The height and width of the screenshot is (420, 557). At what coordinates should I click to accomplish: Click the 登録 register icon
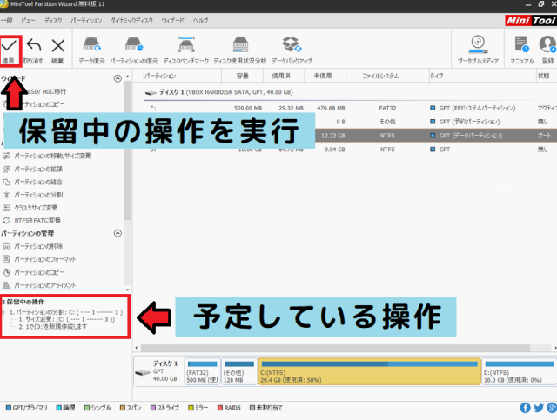(x=547, y=50)
